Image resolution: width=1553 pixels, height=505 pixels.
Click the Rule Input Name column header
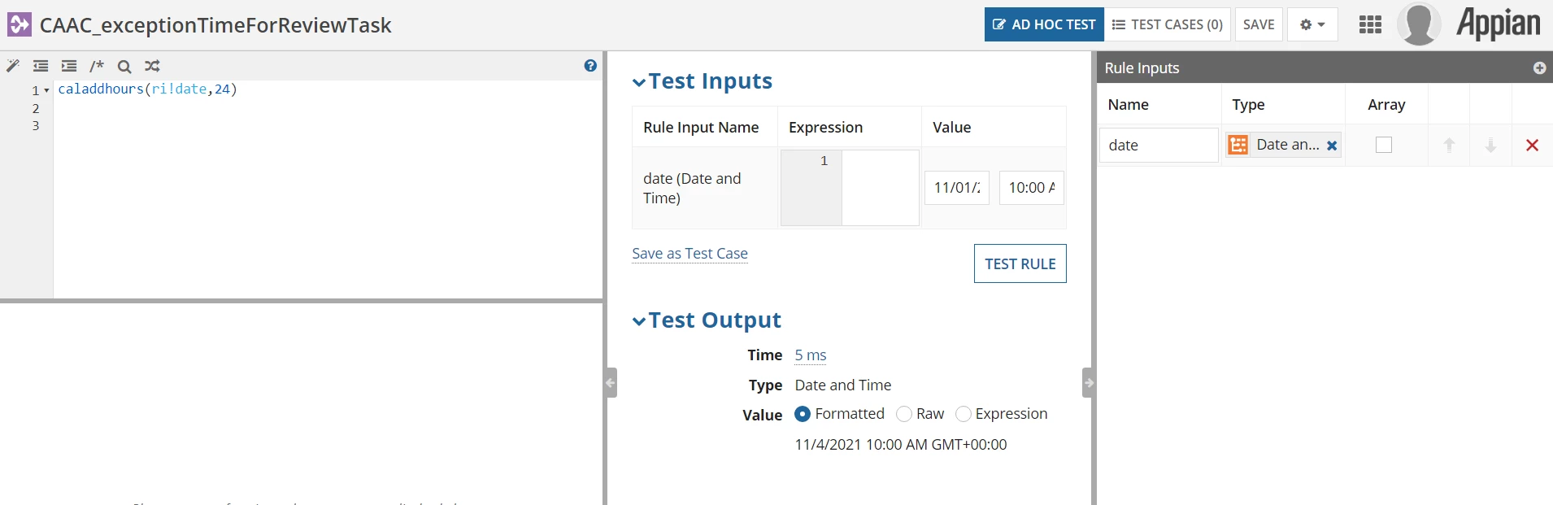pos(701,127)
